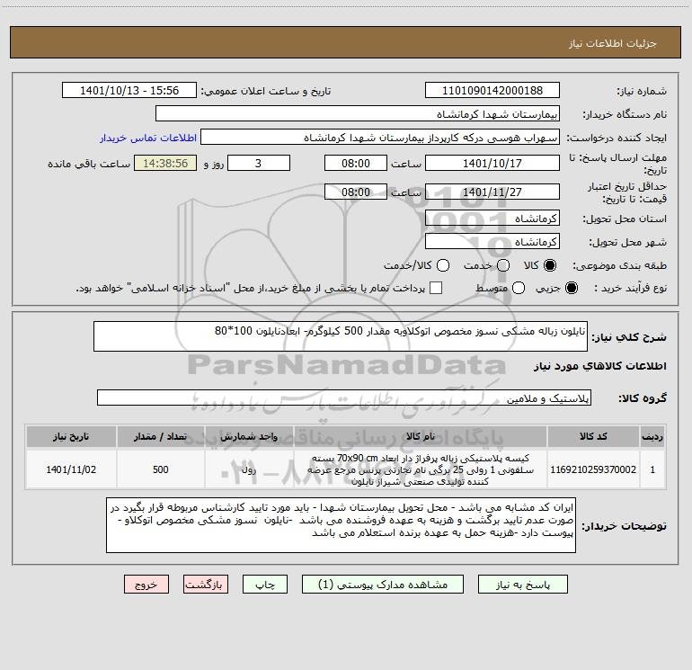
Task: Click the بازگشت back button
Action: point(206,585)
